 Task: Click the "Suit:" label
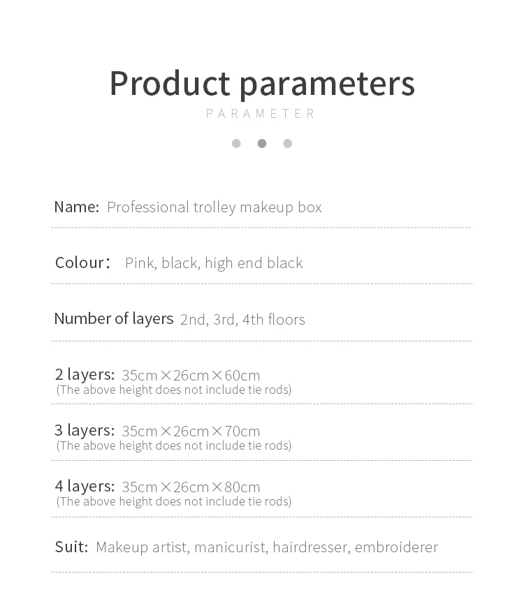pyautogui.click(x=71, y=547)
